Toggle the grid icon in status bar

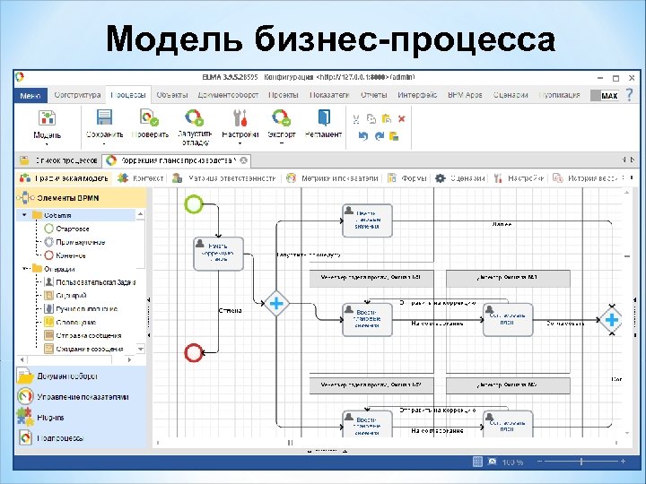pos(477,462)
